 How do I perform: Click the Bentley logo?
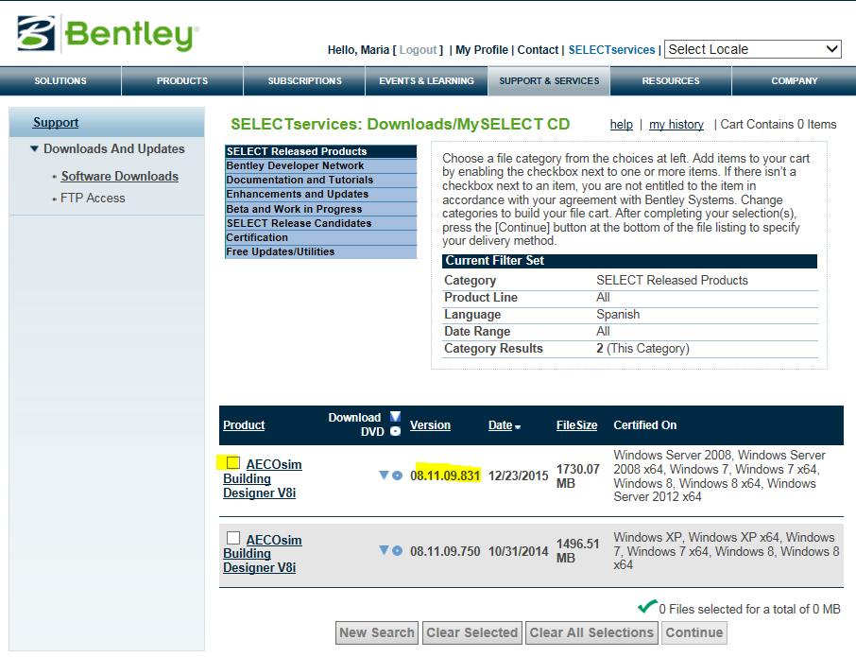click(x=108, y=34)
